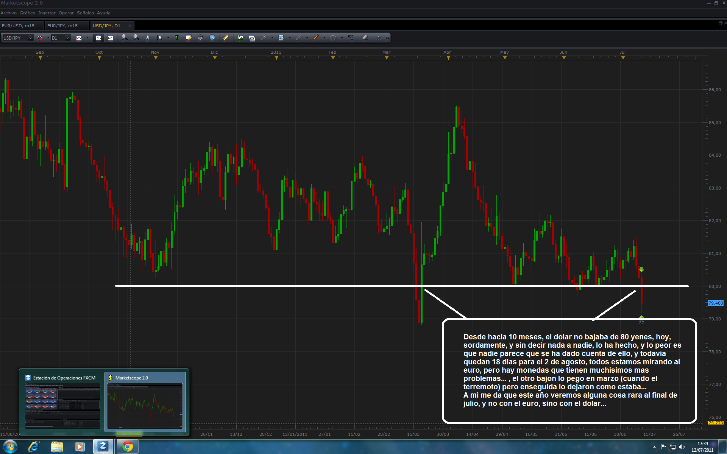Select the ABC text label tool
The image size is (727, 454).
(x=351, y=37)
